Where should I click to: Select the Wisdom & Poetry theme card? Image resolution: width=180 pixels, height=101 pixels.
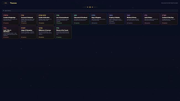[x=134, y=19]
